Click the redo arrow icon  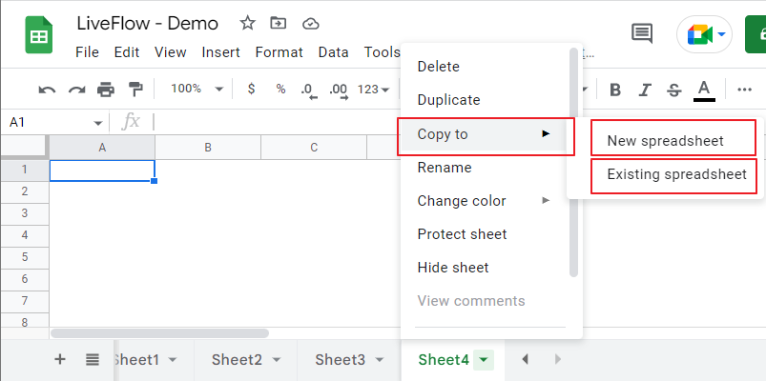pos(76,90)
